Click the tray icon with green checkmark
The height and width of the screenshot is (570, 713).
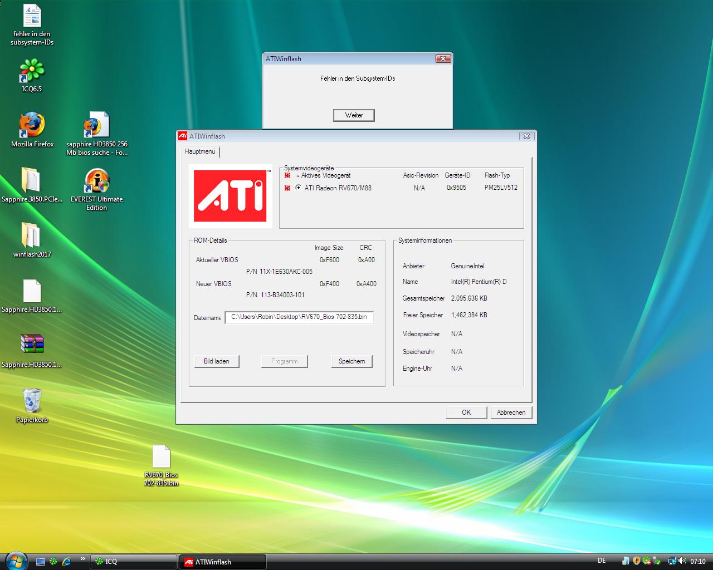[656, 561]
